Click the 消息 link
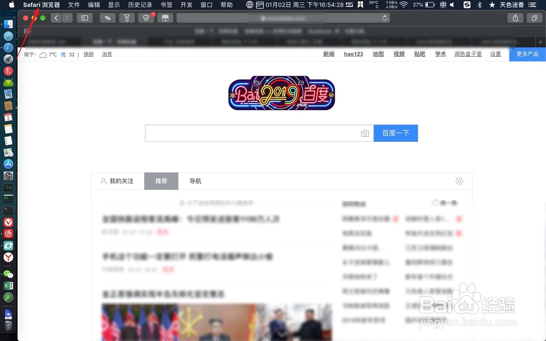546x341 pixels. coord(107,54)
